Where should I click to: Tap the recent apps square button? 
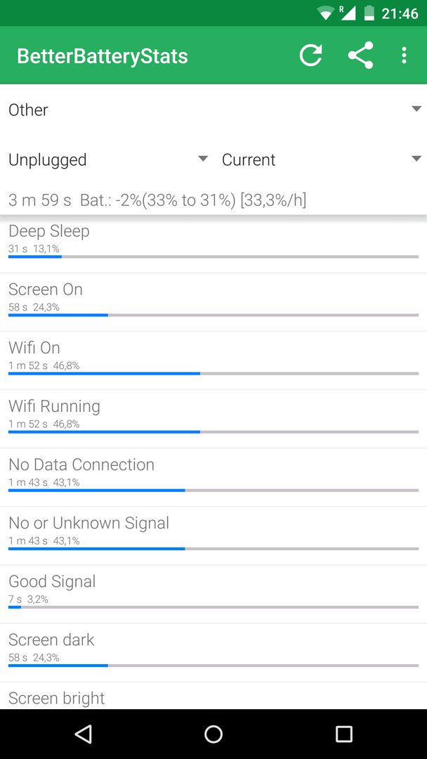point(343,734)
